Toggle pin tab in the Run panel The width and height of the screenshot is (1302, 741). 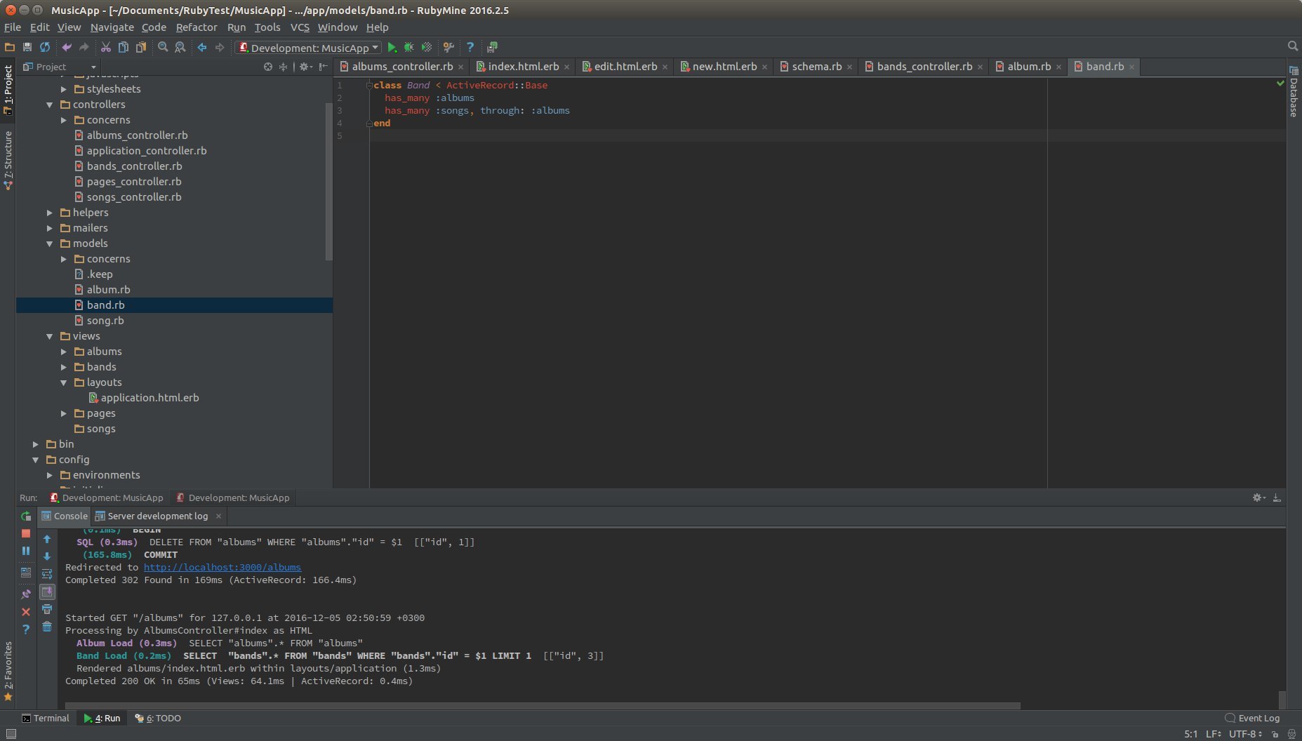[x=26, y=594]
